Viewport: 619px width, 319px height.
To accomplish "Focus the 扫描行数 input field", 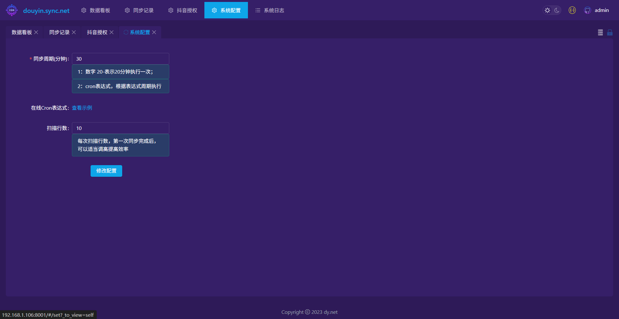I will tap(121, 128).
